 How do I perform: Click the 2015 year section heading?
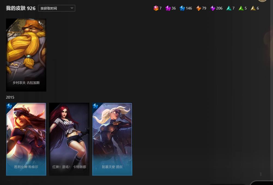[10, 97]
